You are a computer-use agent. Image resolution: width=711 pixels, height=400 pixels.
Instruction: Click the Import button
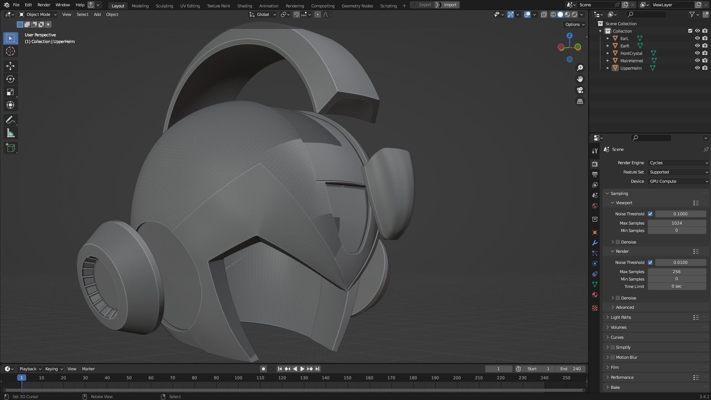click(450, 5)
